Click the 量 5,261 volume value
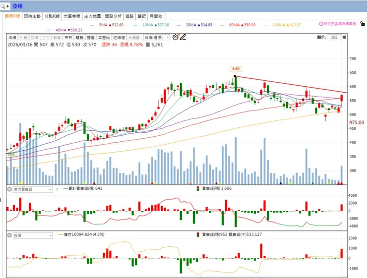 [154, 45]
